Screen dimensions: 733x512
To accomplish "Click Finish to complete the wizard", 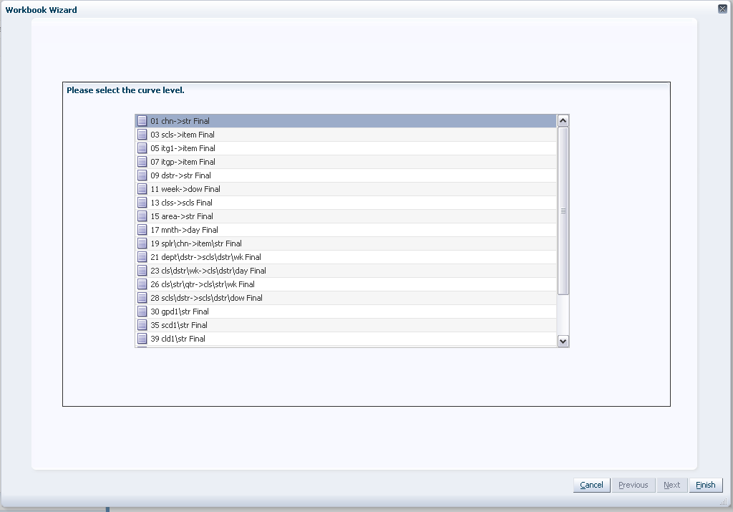I will tap(705, 485).
